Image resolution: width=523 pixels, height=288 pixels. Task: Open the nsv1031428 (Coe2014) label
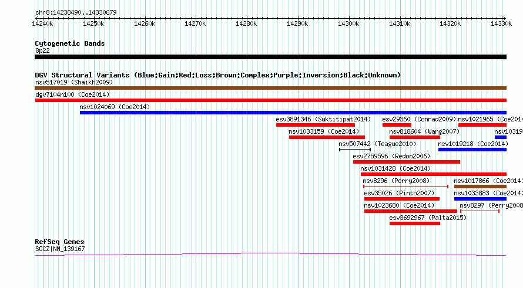click(395, 168)
